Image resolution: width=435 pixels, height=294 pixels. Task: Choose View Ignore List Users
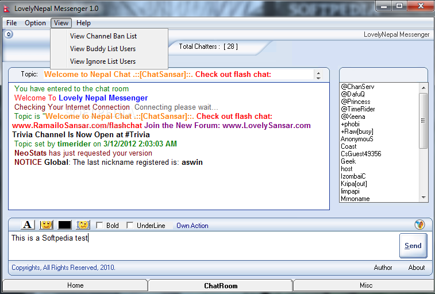pyautogui.click(x=109, y=61)
